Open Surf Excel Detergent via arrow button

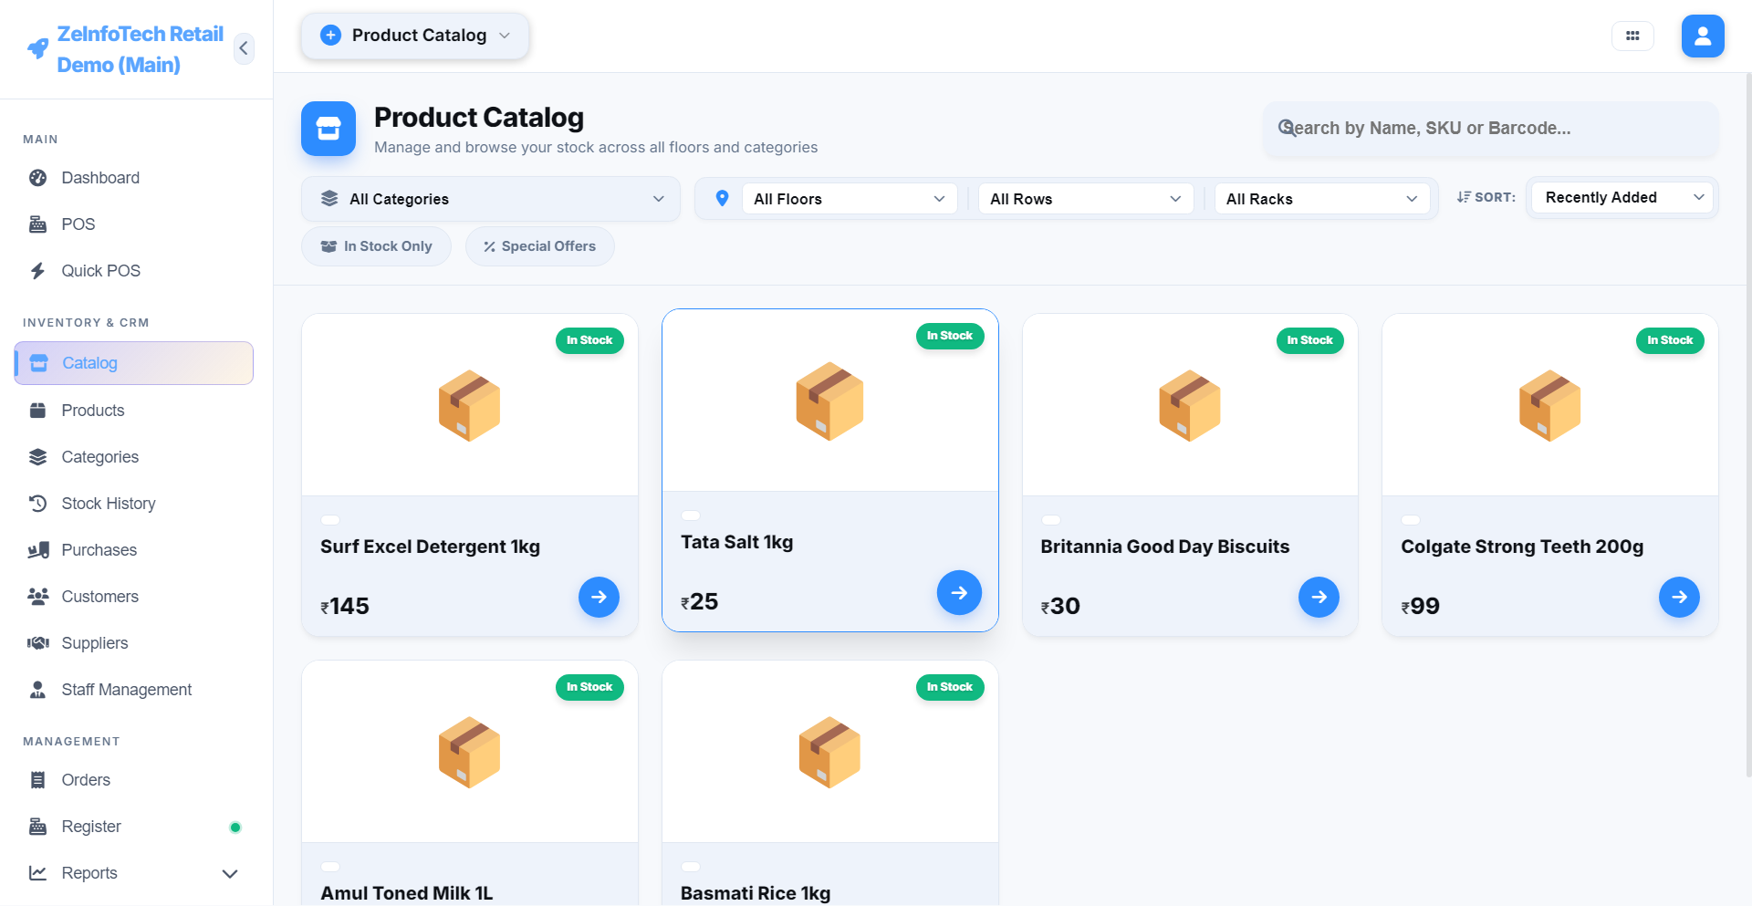point(599,598)
